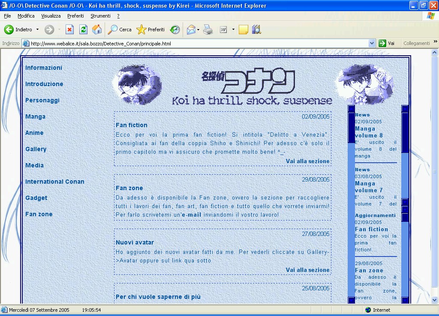Click Vai alla sezione under Fan fiction
This screenshot has width=439, height=316.
pyautogui.click(x=308, y=161)
